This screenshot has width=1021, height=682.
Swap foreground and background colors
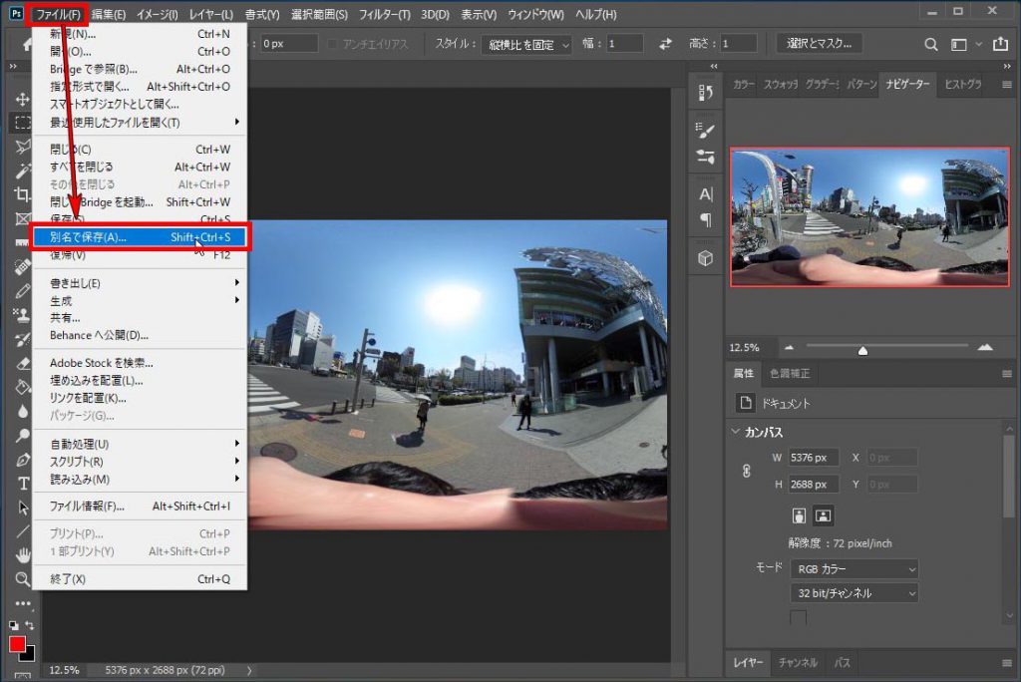click(x=29, y=625)
